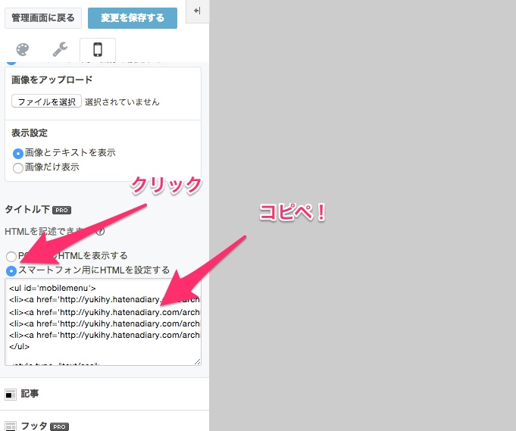Click the <ul id='mobilemenu'> code line
This screenshot has height=431, width=516.
(52, 288)
